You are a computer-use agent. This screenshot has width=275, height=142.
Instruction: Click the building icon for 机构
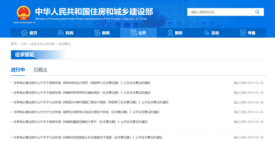(x=61, y=33)
